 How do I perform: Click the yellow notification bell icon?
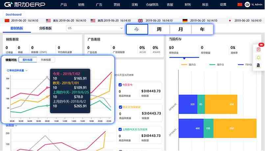point(258,58)
